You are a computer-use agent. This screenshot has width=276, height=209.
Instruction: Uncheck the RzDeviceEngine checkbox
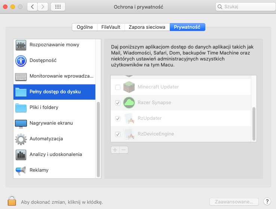click(x=117, y=134)
